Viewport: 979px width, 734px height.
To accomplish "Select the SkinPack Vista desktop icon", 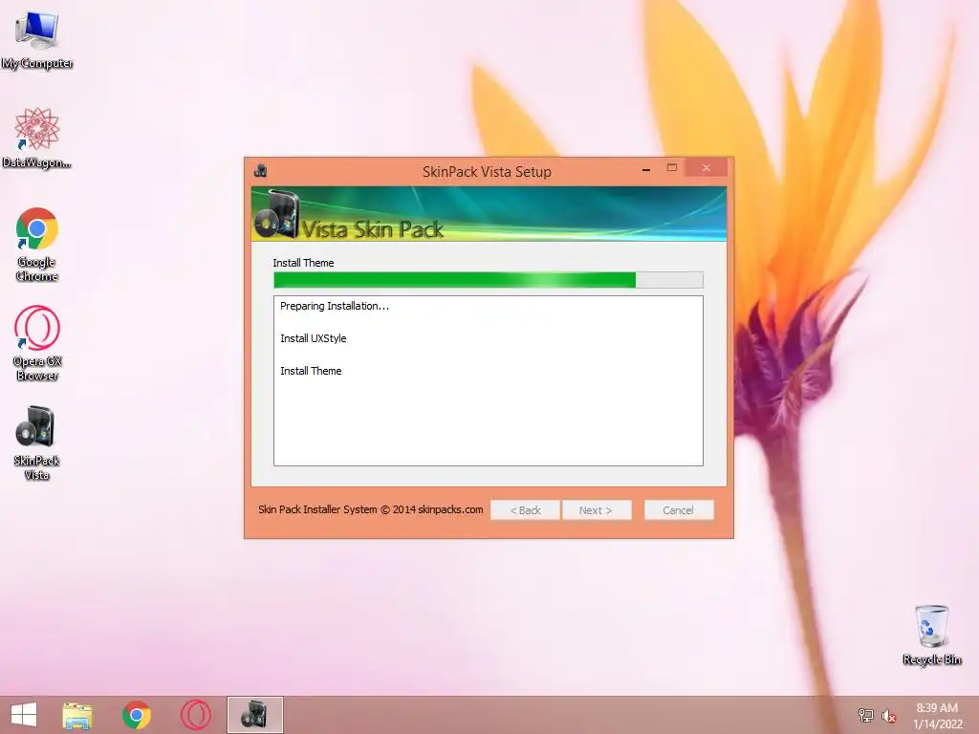I will click(x=37, y=443).
